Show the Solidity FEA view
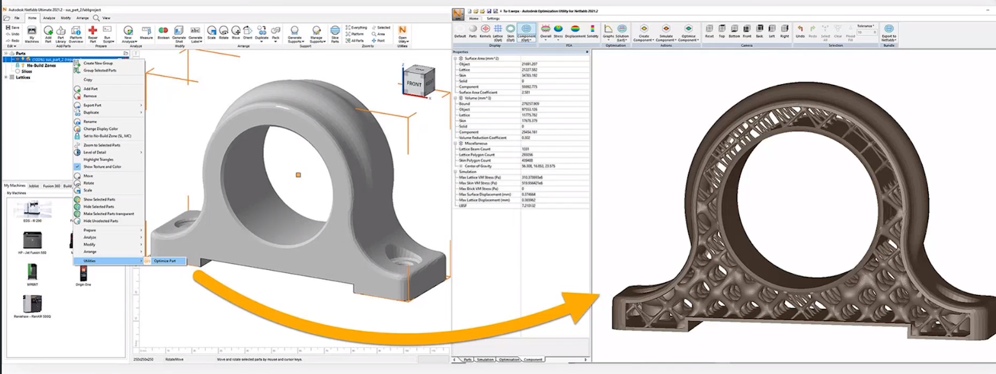The height and width of the screenshot is (374, 996). (x=593, y=31)
